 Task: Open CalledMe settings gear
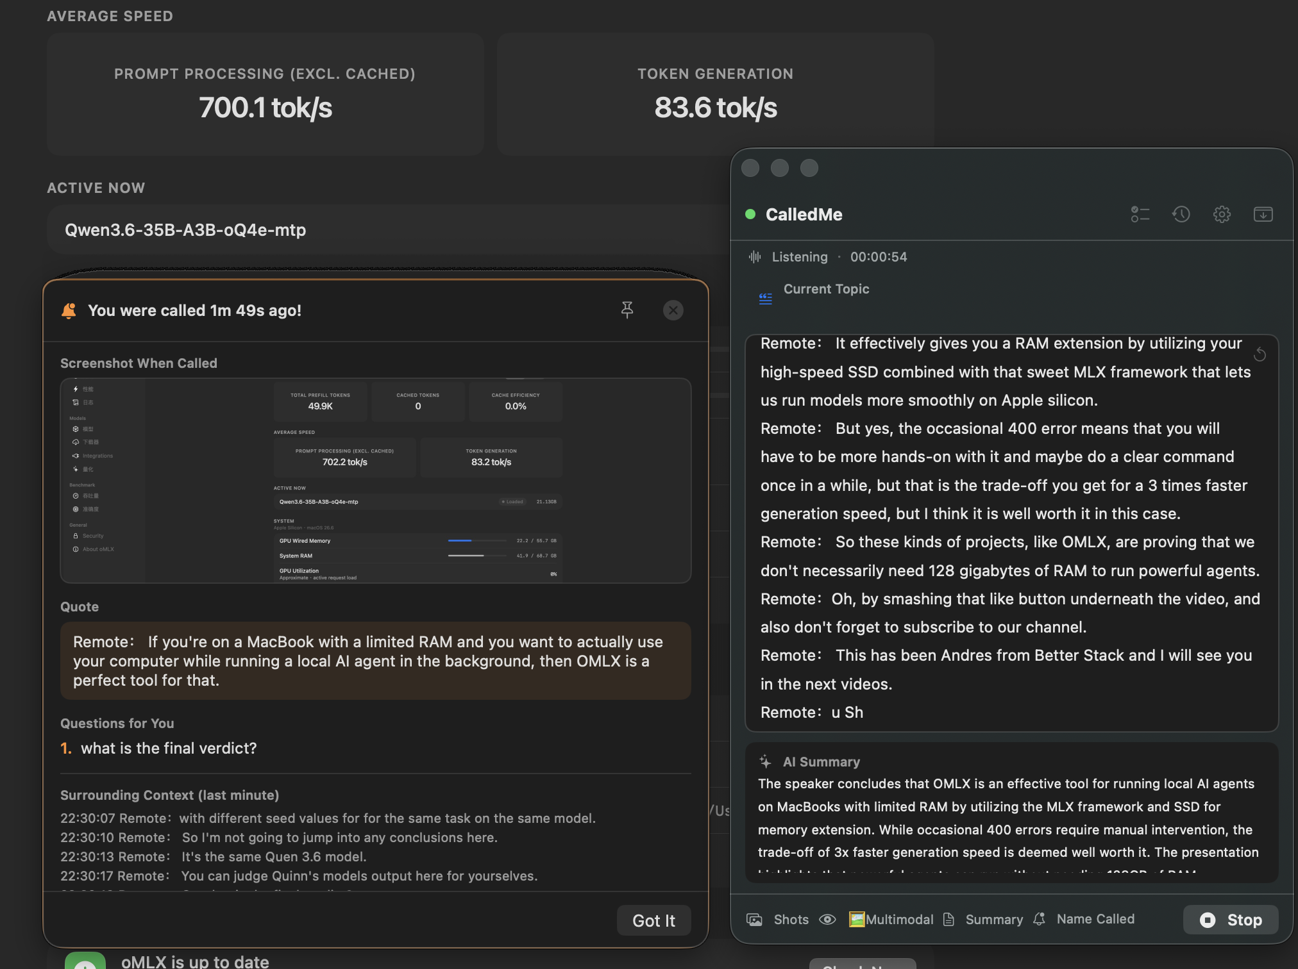click(x=1222, y=214)
